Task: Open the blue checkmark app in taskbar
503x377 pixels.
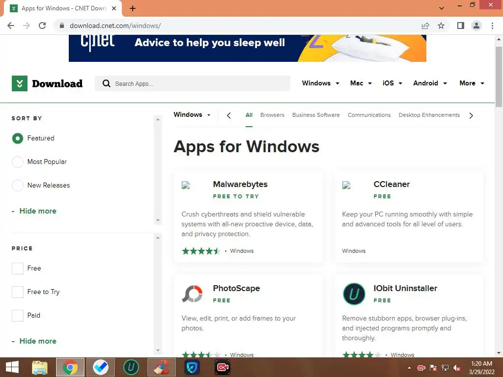Action: [x=101, y=367]
